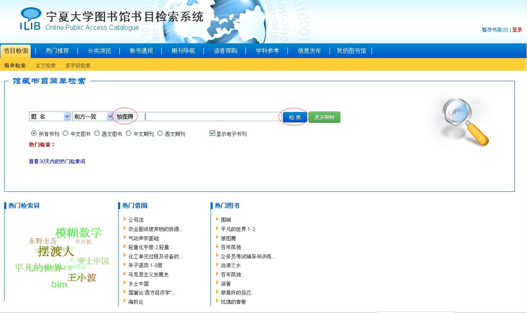527x313 pixels.
Task: Open 查看30天内的热门检索词 link
Action: (x=57, y=162)
